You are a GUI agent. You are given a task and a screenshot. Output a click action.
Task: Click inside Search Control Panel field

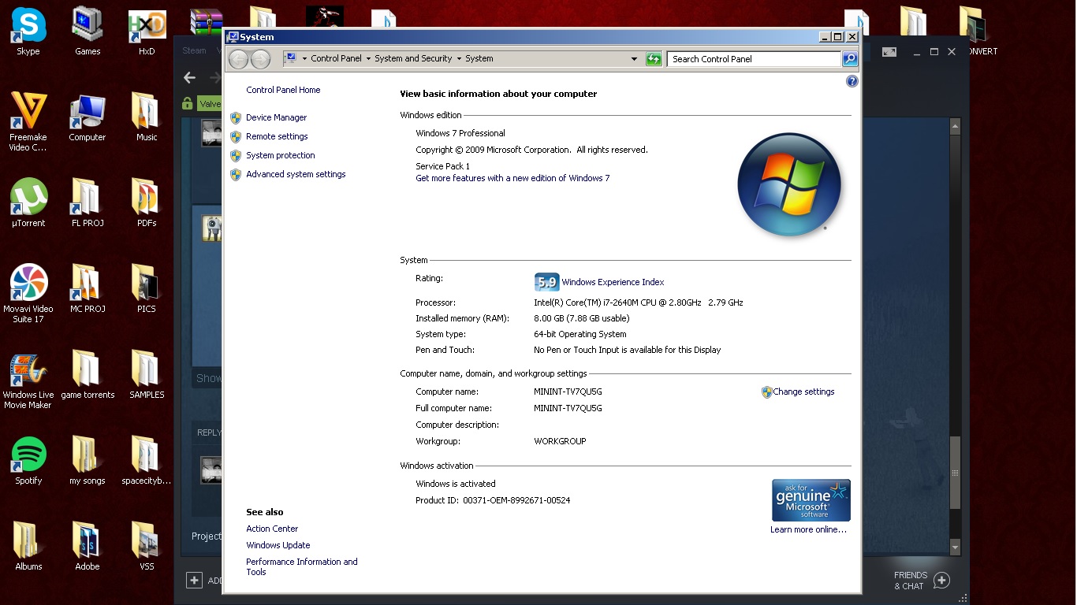pyautogui.click(x=754, y=59)
